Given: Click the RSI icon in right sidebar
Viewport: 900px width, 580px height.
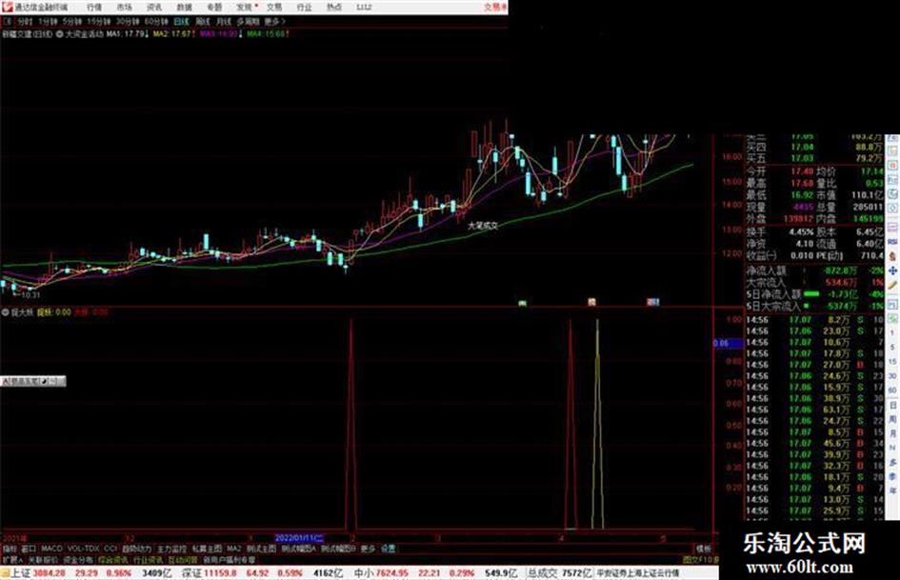Looking at the screenshot, I should (x=892, y=242).
